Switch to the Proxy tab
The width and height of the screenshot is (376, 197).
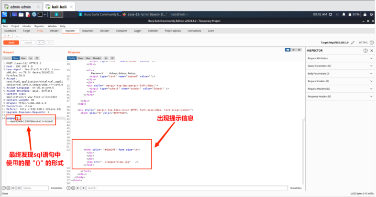[40, 31]
